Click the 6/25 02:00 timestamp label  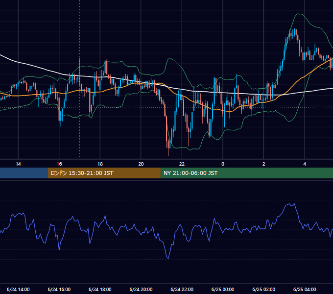[x=264, y=289]
